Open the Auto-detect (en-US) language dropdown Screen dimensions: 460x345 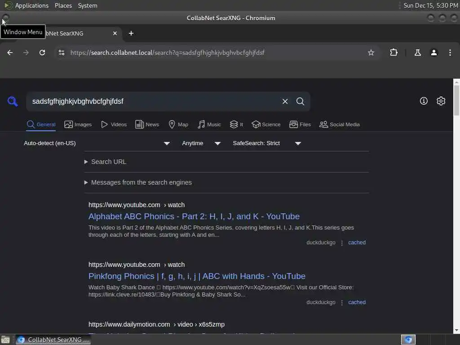[x=97, y=143]
